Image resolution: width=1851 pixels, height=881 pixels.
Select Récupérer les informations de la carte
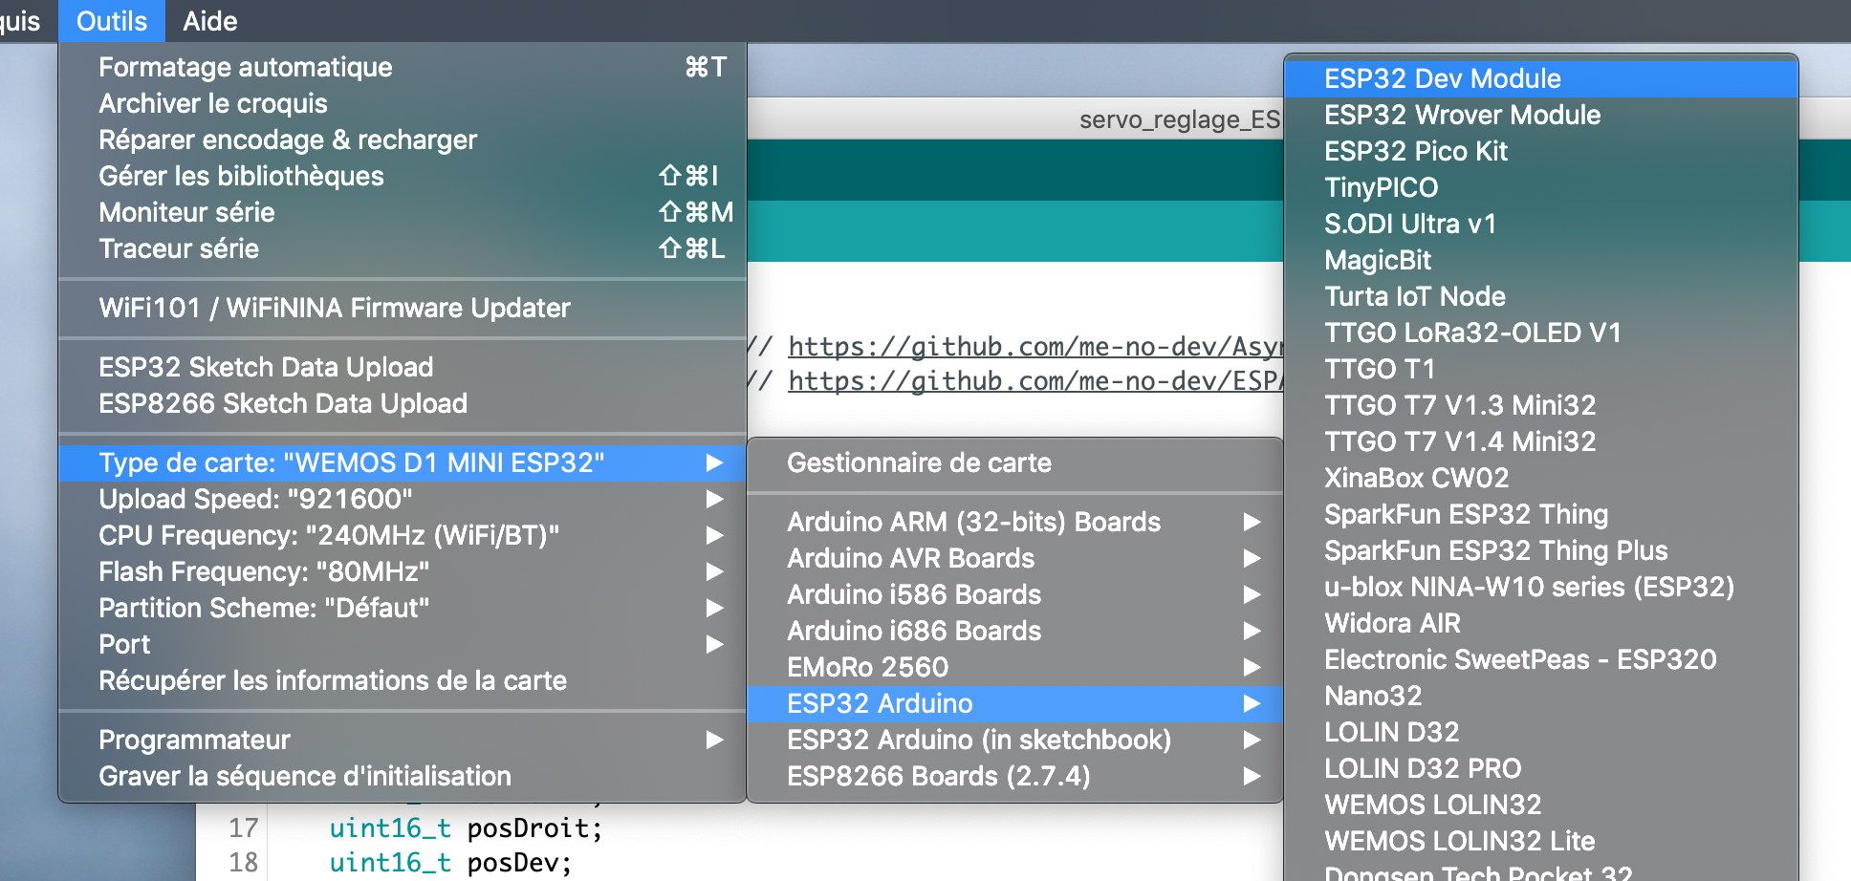coord(403,680)
